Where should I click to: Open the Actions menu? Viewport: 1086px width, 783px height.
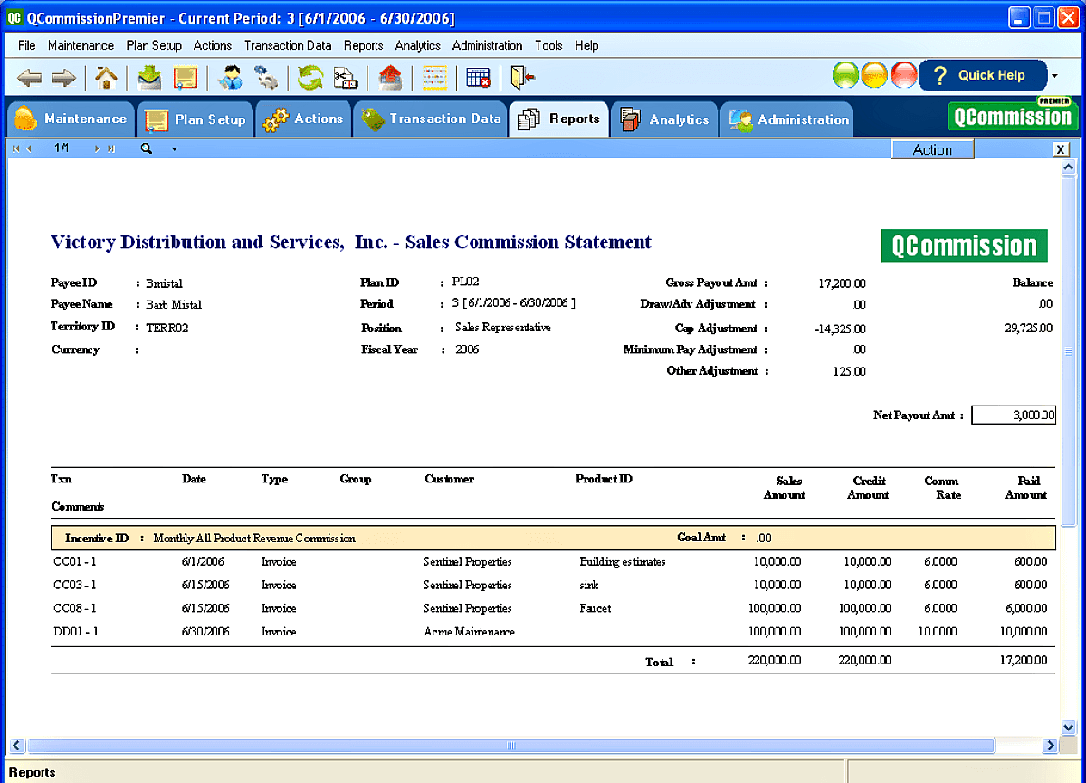click(x=213, y=45)
